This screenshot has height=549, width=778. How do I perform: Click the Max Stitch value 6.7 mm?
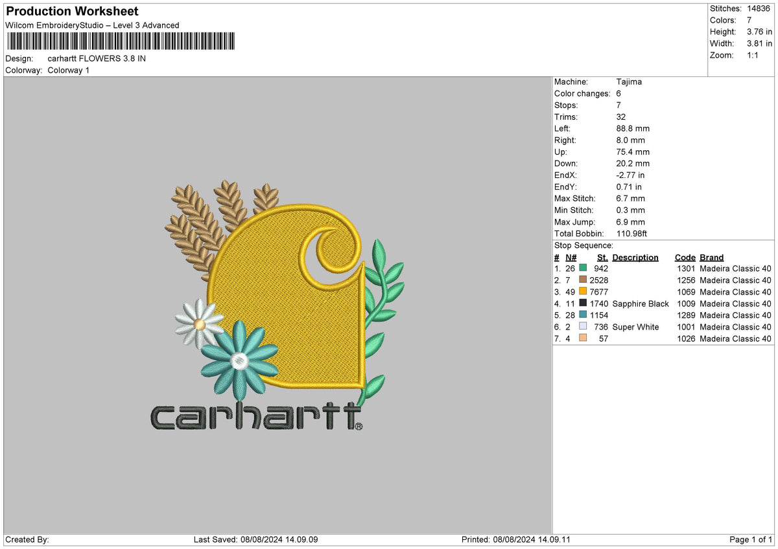click(x=631, y=199)
